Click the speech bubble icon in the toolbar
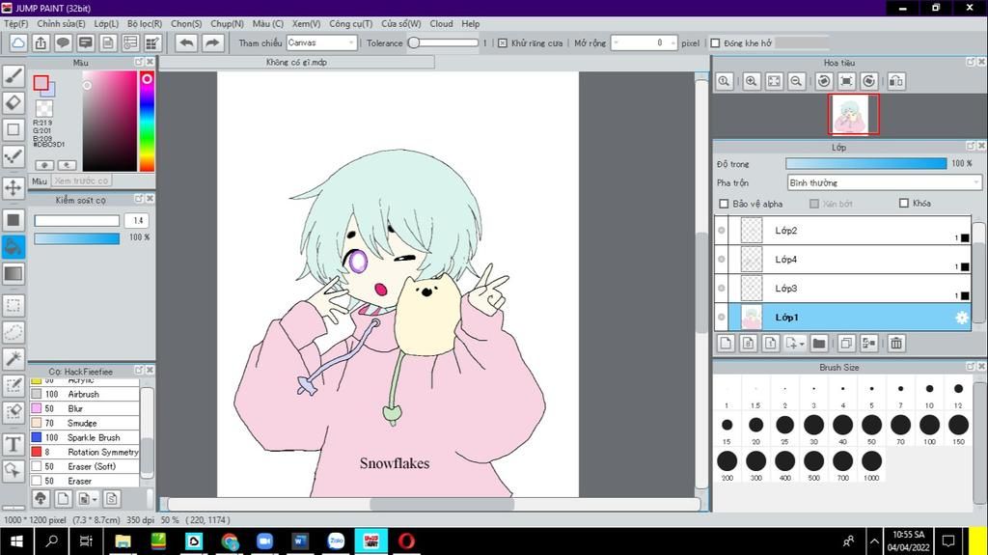The width and height of the screenshot is (988, 555). click(x=63, y=42)
